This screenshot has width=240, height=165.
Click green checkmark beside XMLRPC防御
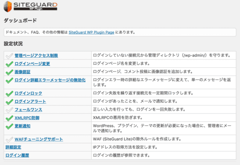[x=9, y=118]
